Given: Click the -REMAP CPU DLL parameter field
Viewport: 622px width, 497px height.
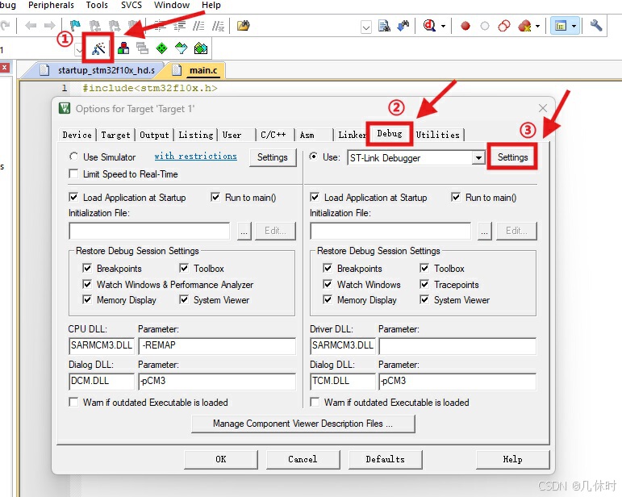Looking at the screenshot, I should (x=217, y=345).
